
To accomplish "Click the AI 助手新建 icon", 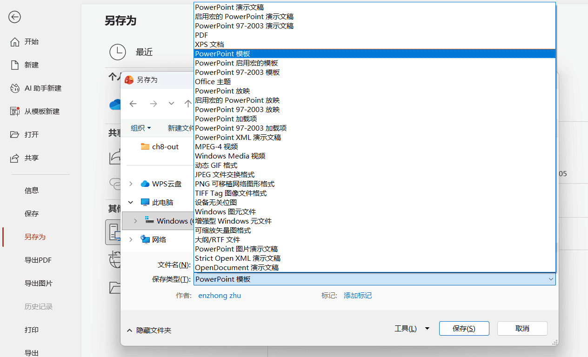I will [x=15, y=88].
